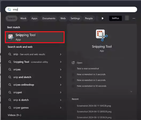
Task: Select the 'snip & sketch' suggestion
Action: pyautogui.click(x=35, y=100)
